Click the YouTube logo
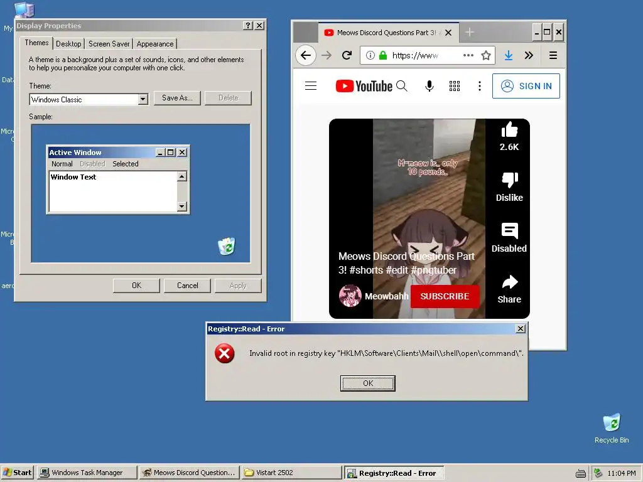 tap(364, 86)
